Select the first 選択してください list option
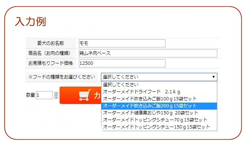 (159, 85)
